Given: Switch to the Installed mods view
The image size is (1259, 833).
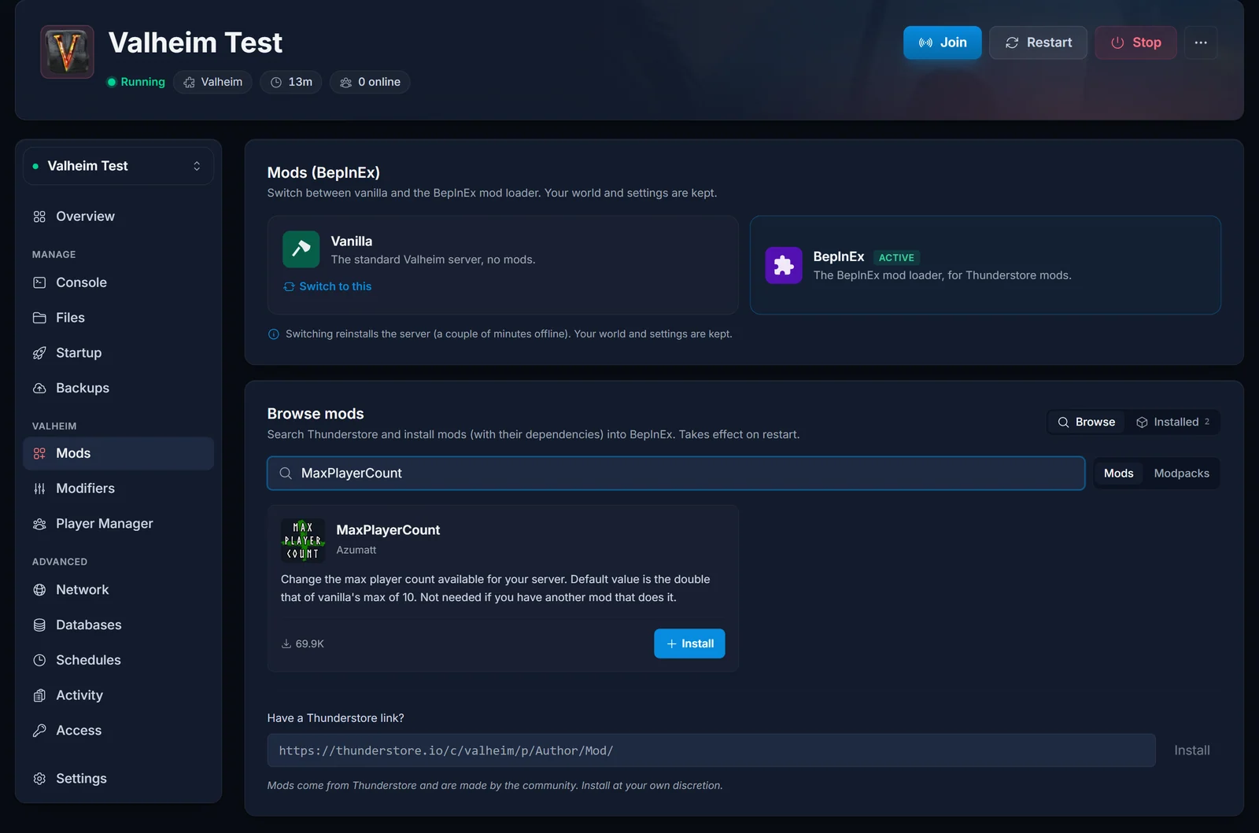Looking at the screenshot, I should [x=1172, y=422].
